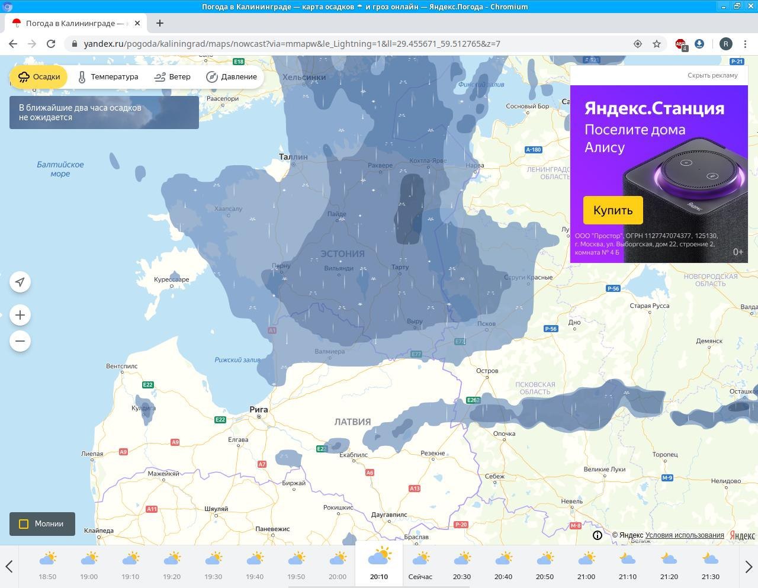Bookmark this page with star icon
This screenshot has width=758, height=588.
point(657,44)
